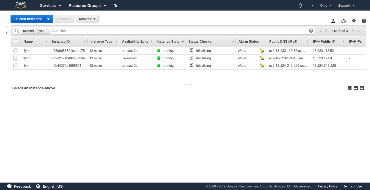Open the experiments flask icon
Screen dimensions: 370x190
click(333, 21)
